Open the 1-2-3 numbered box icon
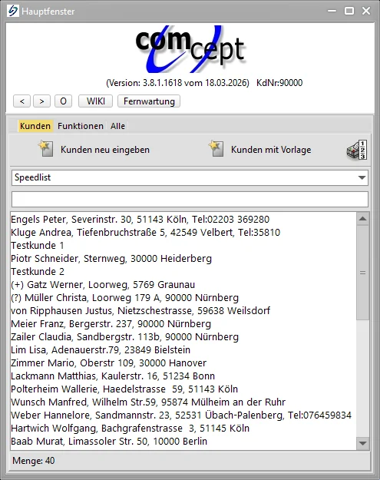Image resolution: width=380 pixels, height=480 pixels. (x=357, y=150)
